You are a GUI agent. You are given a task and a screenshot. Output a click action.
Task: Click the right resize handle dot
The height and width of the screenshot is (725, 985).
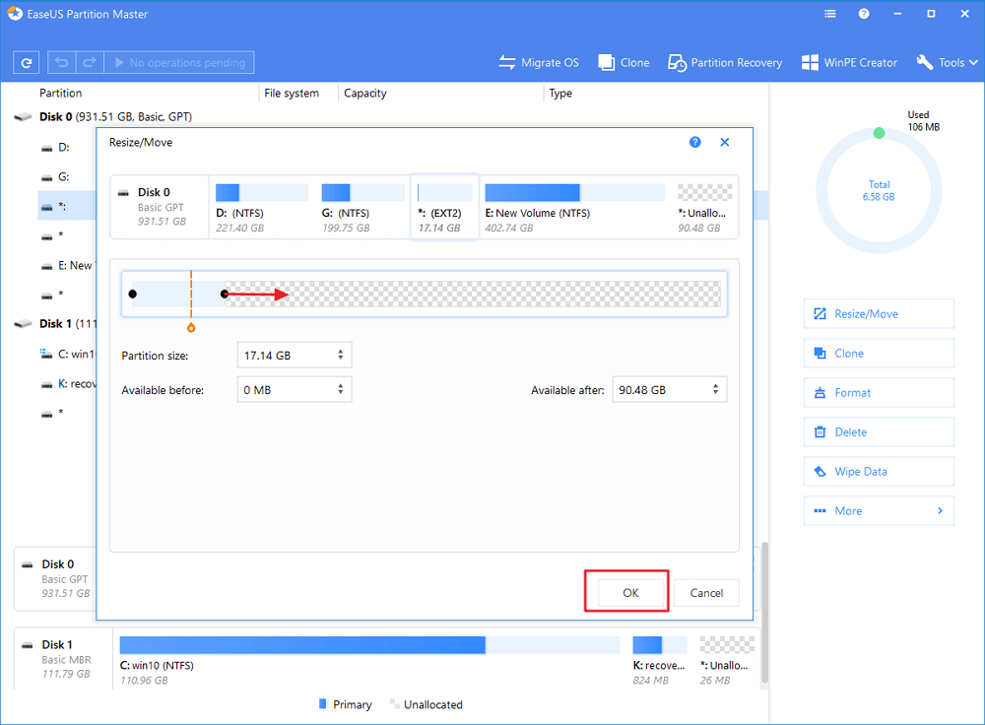coord(225,294)
